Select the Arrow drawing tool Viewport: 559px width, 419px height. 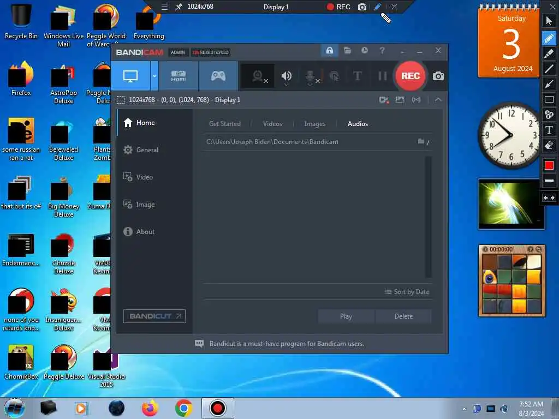point(549,84)
